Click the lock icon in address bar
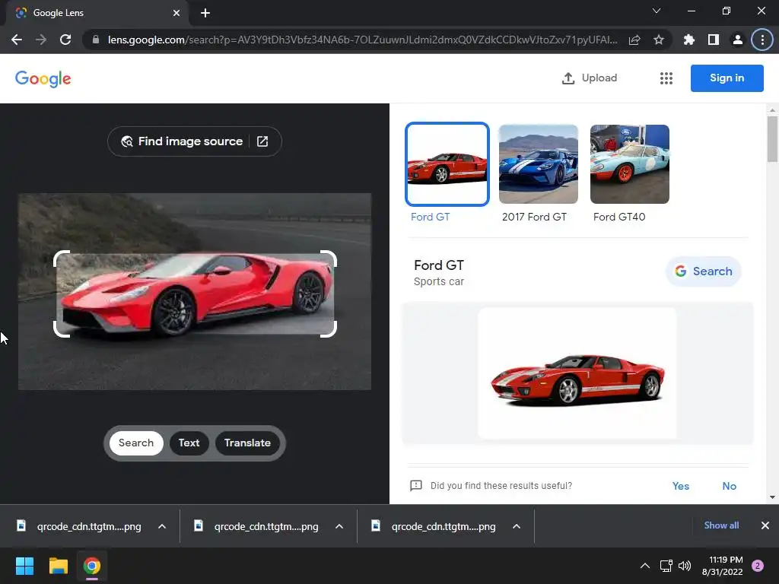This screenshot has width=779, height=584. (x=96, y=40)
